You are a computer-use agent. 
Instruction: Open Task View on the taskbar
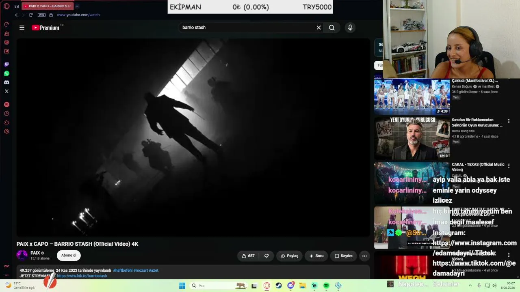click(x=254, y=286)
